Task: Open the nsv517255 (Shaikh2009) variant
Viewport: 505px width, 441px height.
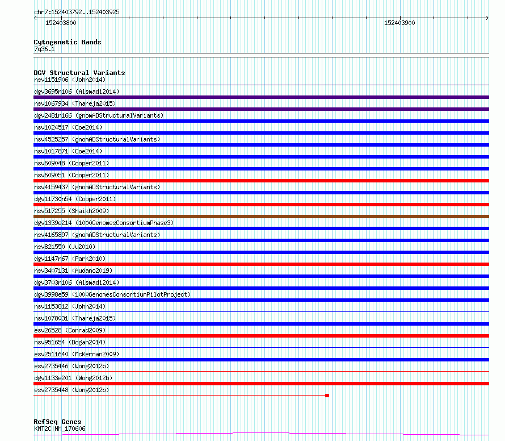Action: pyautogui.click(x=71, y=211)
